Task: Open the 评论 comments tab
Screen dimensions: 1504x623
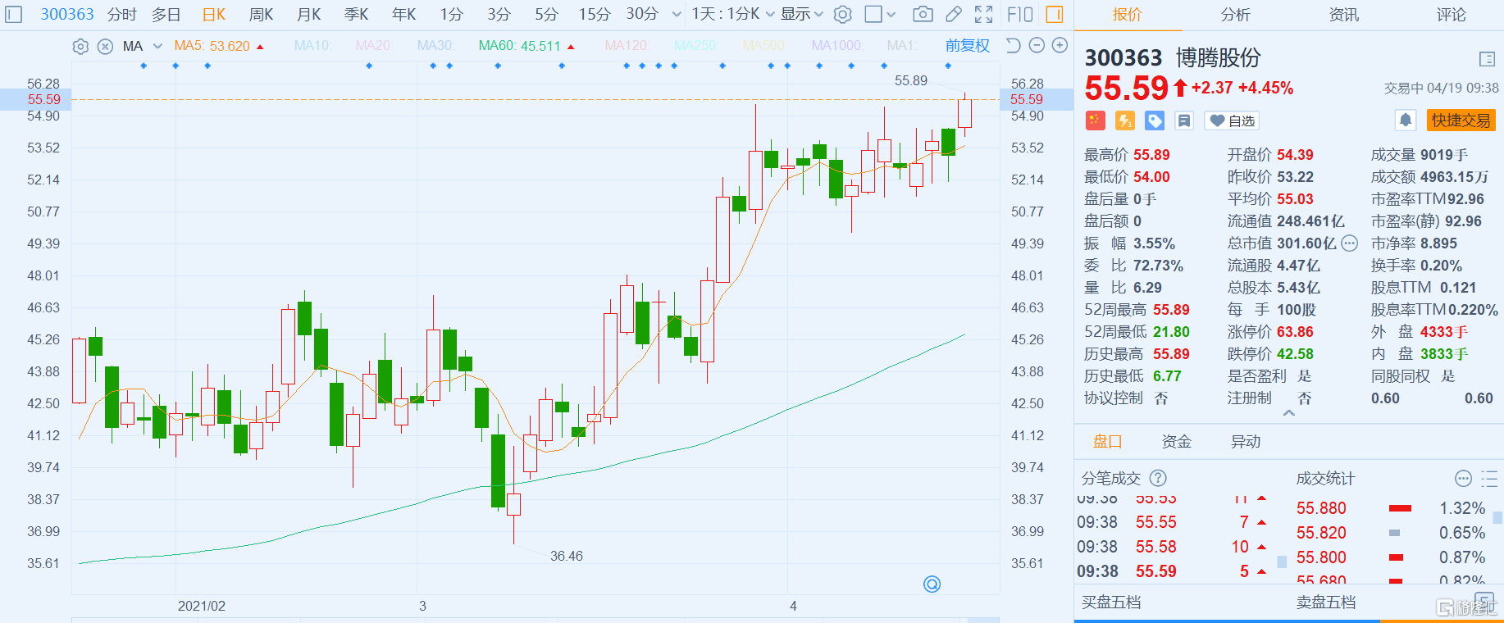Action: [x=1452, y=15]
